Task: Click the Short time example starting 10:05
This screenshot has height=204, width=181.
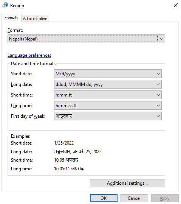Action: coord(66,160)
